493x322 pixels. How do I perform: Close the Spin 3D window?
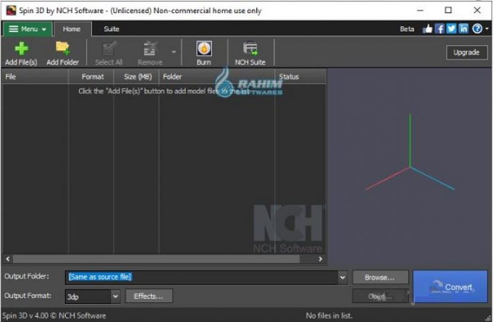[477, 11]
